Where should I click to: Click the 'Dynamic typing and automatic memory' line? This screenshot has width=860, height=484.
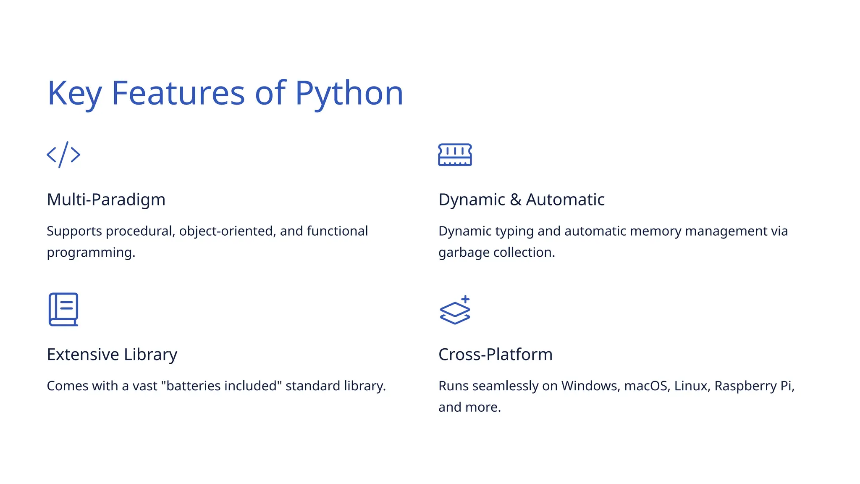click(x=613, y=231)
